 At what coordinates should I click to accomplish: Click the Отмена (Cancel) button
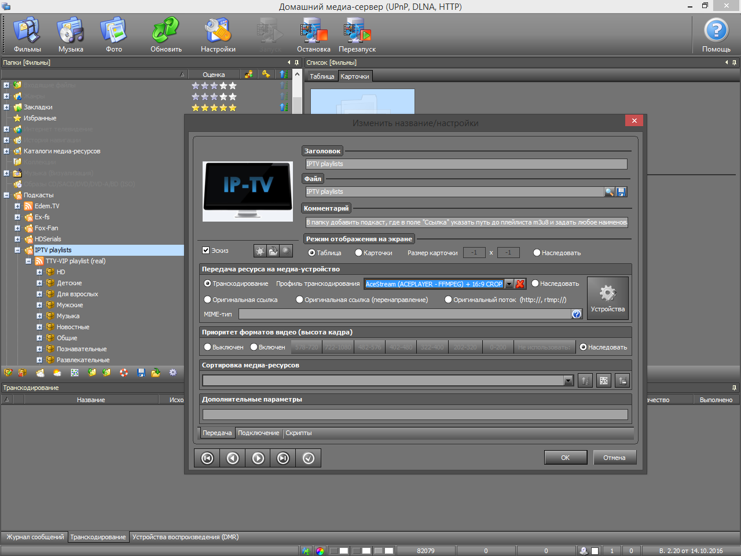614,458
